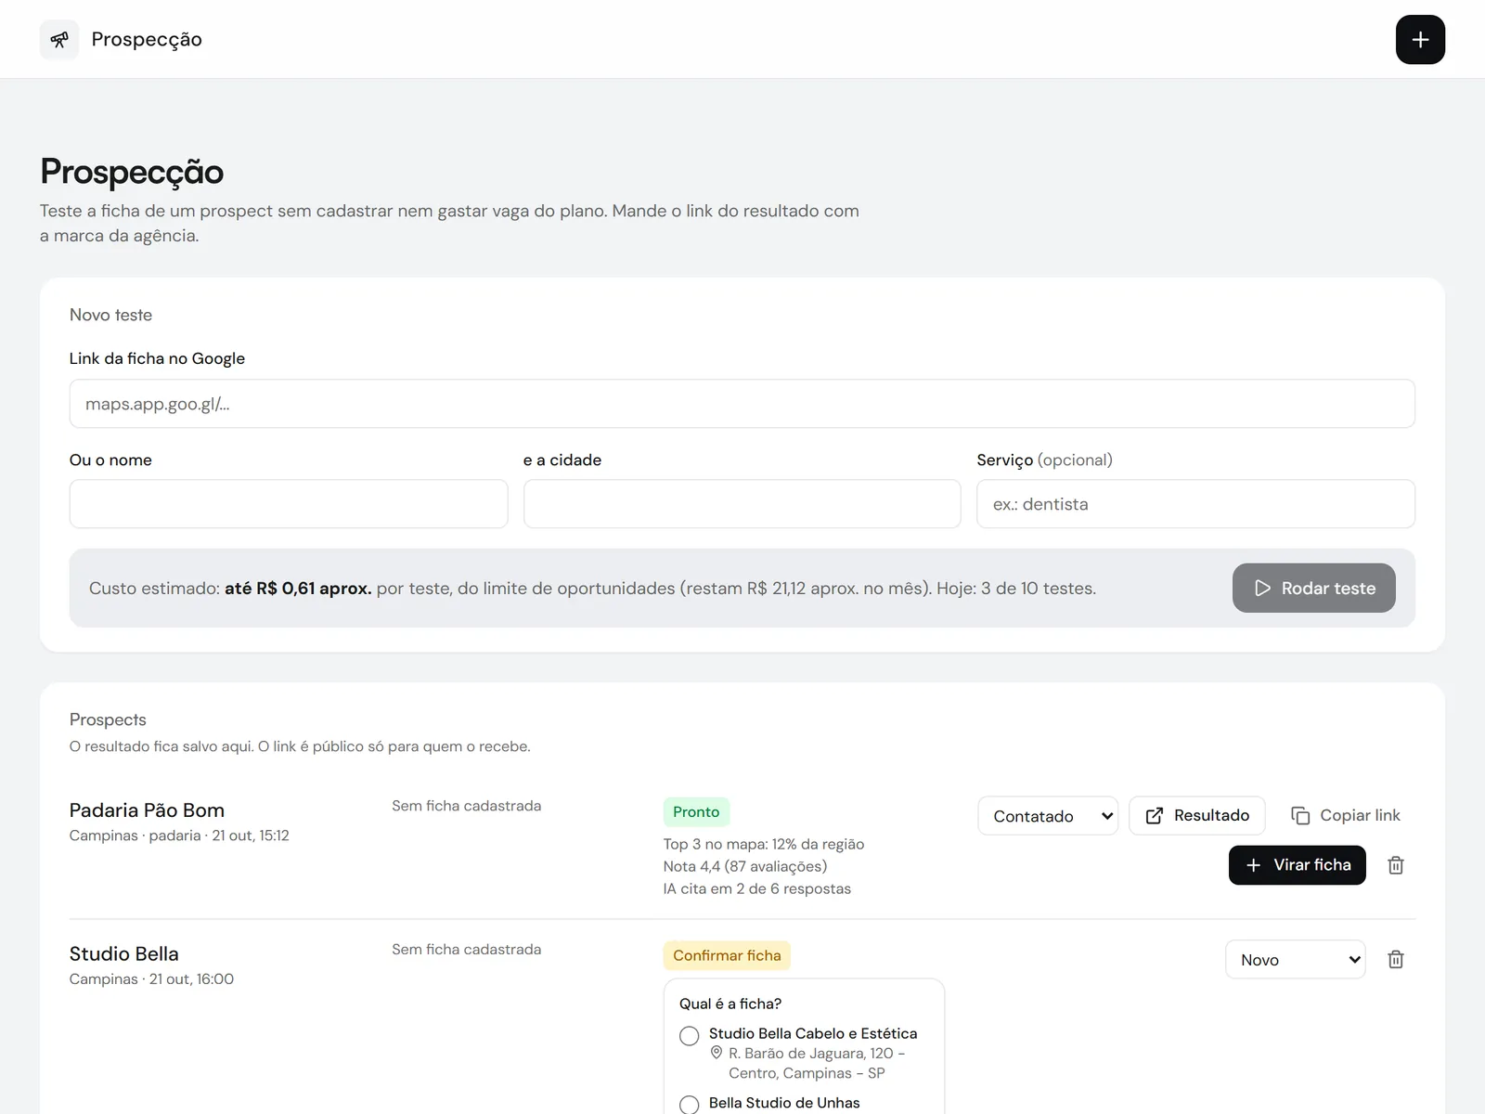Viewport: 1485px width, 1114px height.
Task: Click the text Top 3 no mapa: 12% da região
Action: (x=764, y=844)
